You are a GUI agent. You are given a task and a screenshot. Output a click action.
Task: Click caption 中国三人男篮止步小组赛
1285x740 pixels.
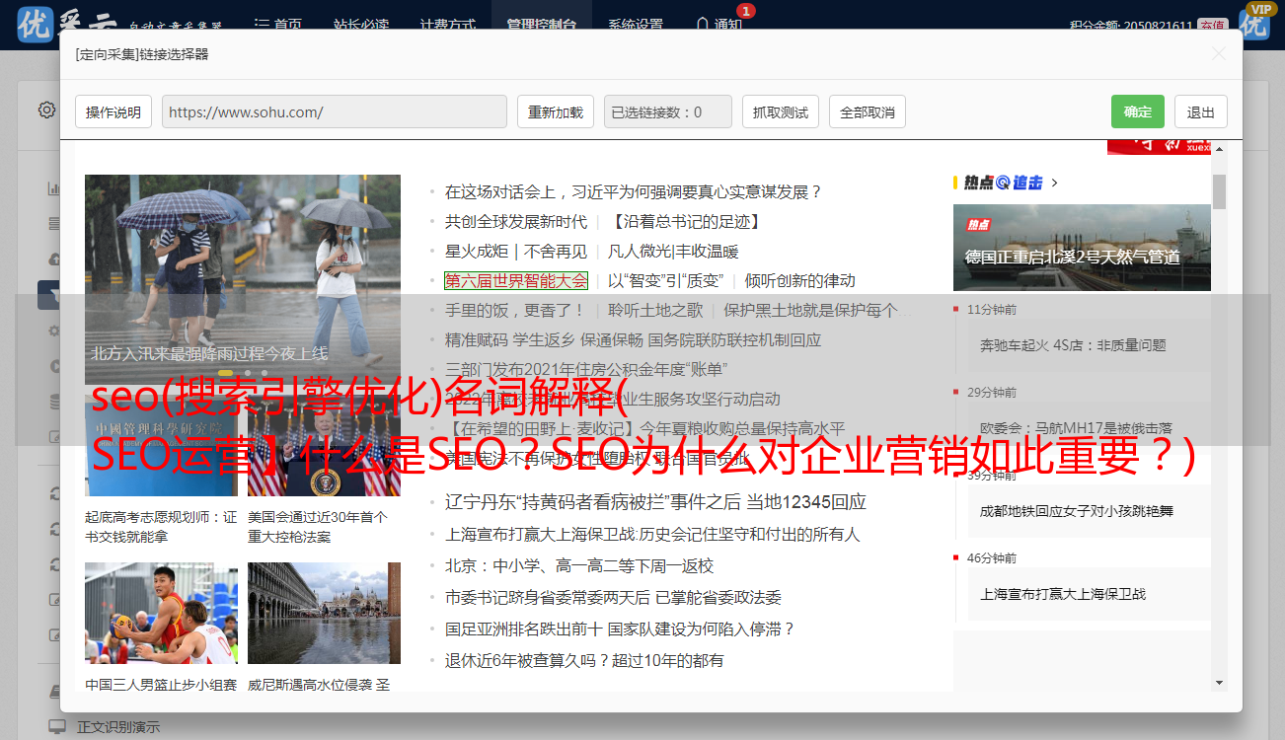(161, 685)
